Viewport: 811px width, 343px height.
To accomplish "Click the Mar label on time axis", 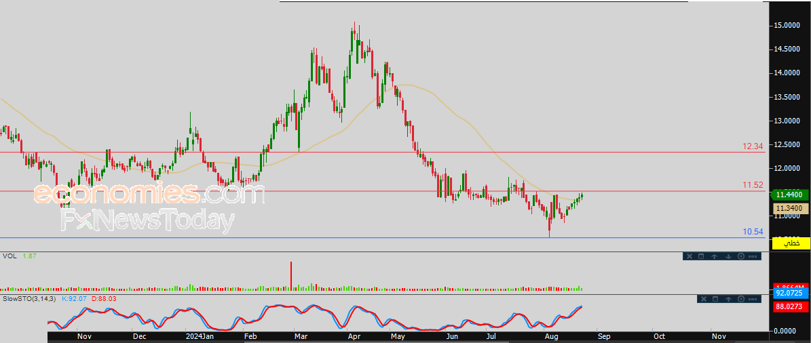I will [x=300, y=336].
